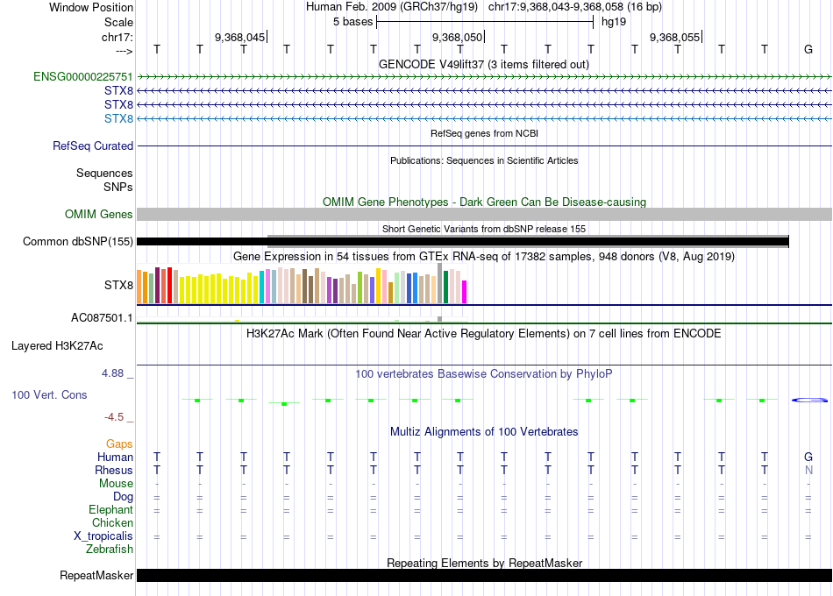The width and height of the screenshot is (833, 596).
Task: Click the blue oval conservation mark
Action: (809, 400)
